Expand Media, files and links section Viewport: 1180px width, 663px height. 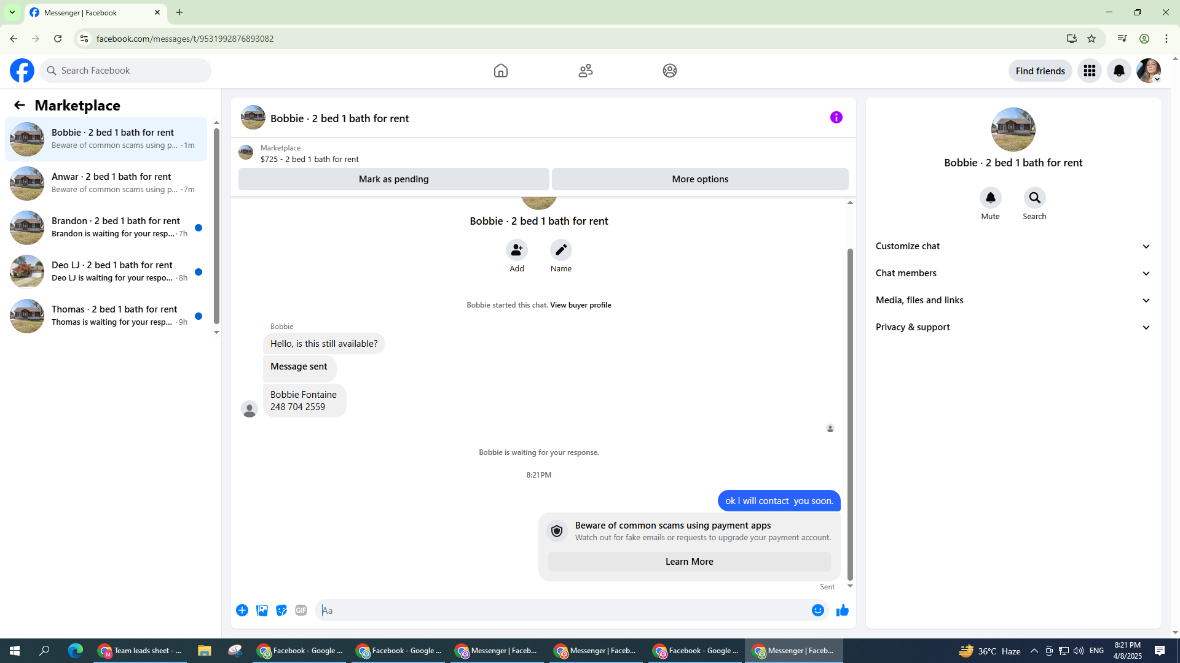coord(1012,300)
